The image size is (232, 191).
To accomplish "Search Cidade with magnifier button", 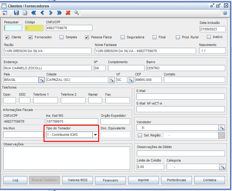I will pyautogui.click(x=112, y=80).
